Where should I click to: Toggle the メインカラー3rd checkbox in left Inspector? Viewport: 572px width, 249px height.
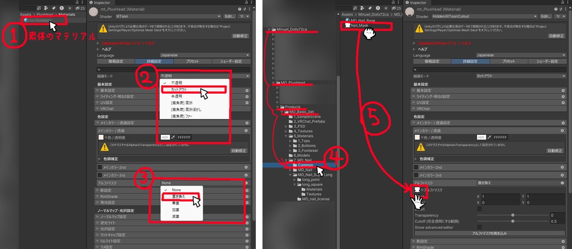point(99,175)
